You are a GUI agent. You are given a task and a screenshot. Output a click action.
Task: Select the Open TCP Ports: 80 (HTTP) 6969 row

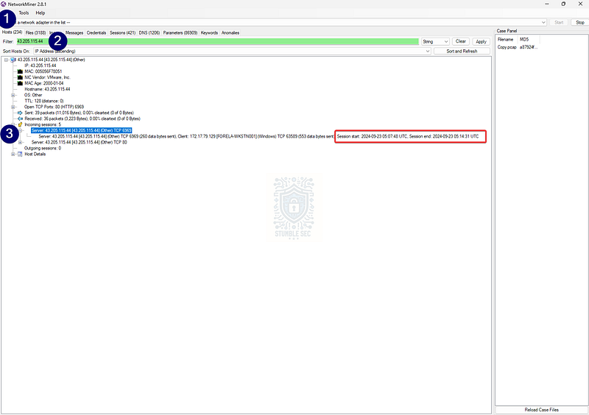[54, 107]
